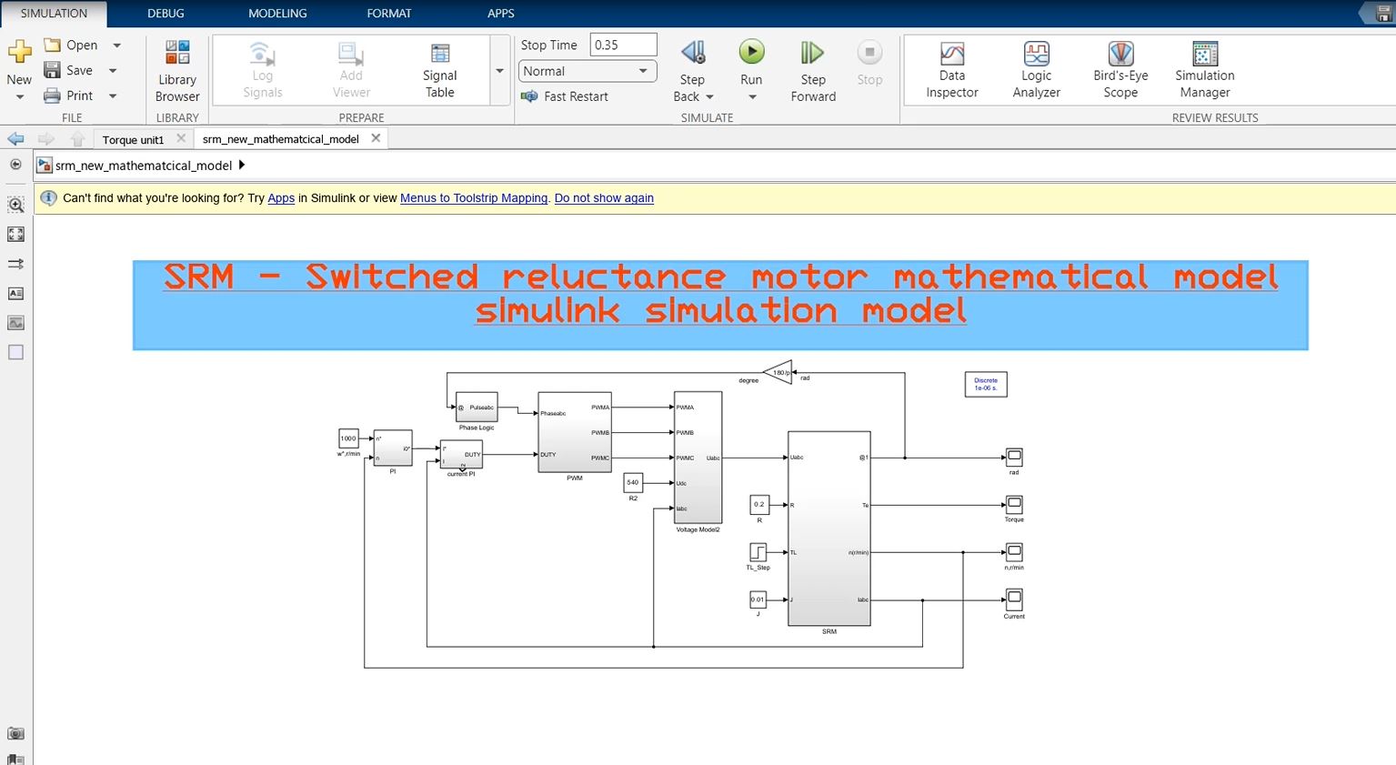Click the Fit to View sidebar icon
This screenshot has width=1396, height=765.
15,234
